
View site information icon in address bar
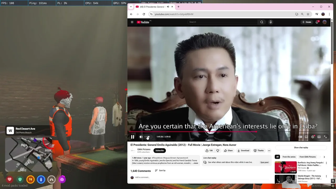[151, 14]
